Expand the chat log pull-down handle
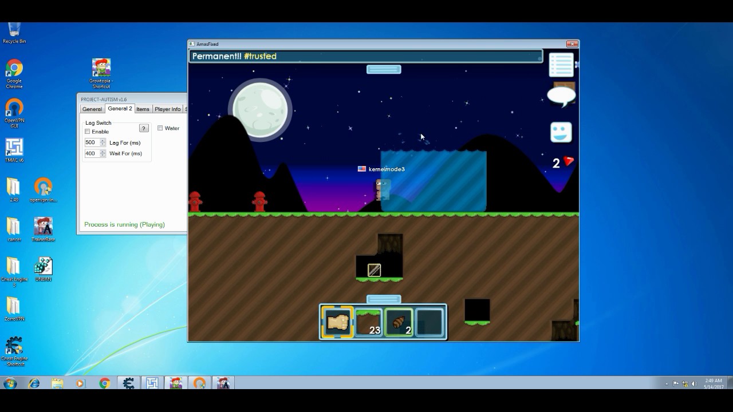The height and width of the screenshot is (412, 733). coord(384,69)
